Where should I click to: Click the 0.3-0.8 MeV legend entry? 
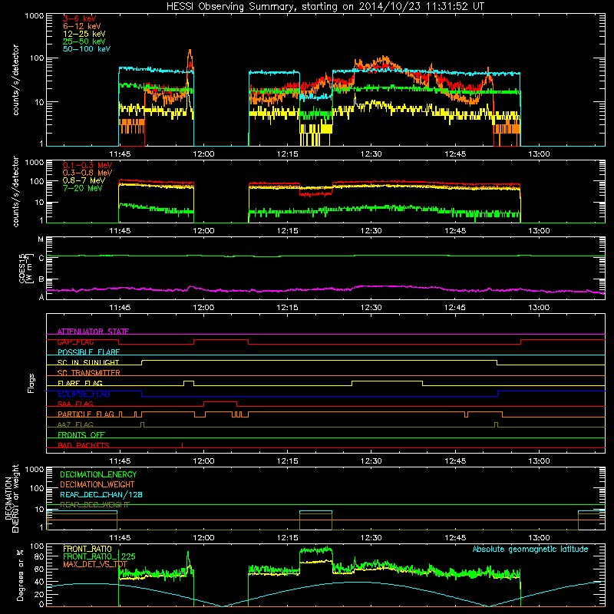[x=87, y=173]
